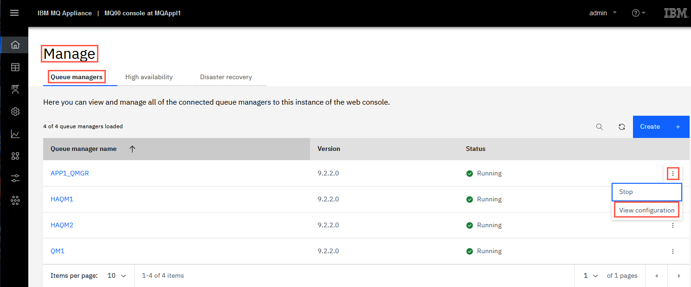Open the HAQM2 queue manager link
This screenshot has height=287, width=691.
pos(62,225)
